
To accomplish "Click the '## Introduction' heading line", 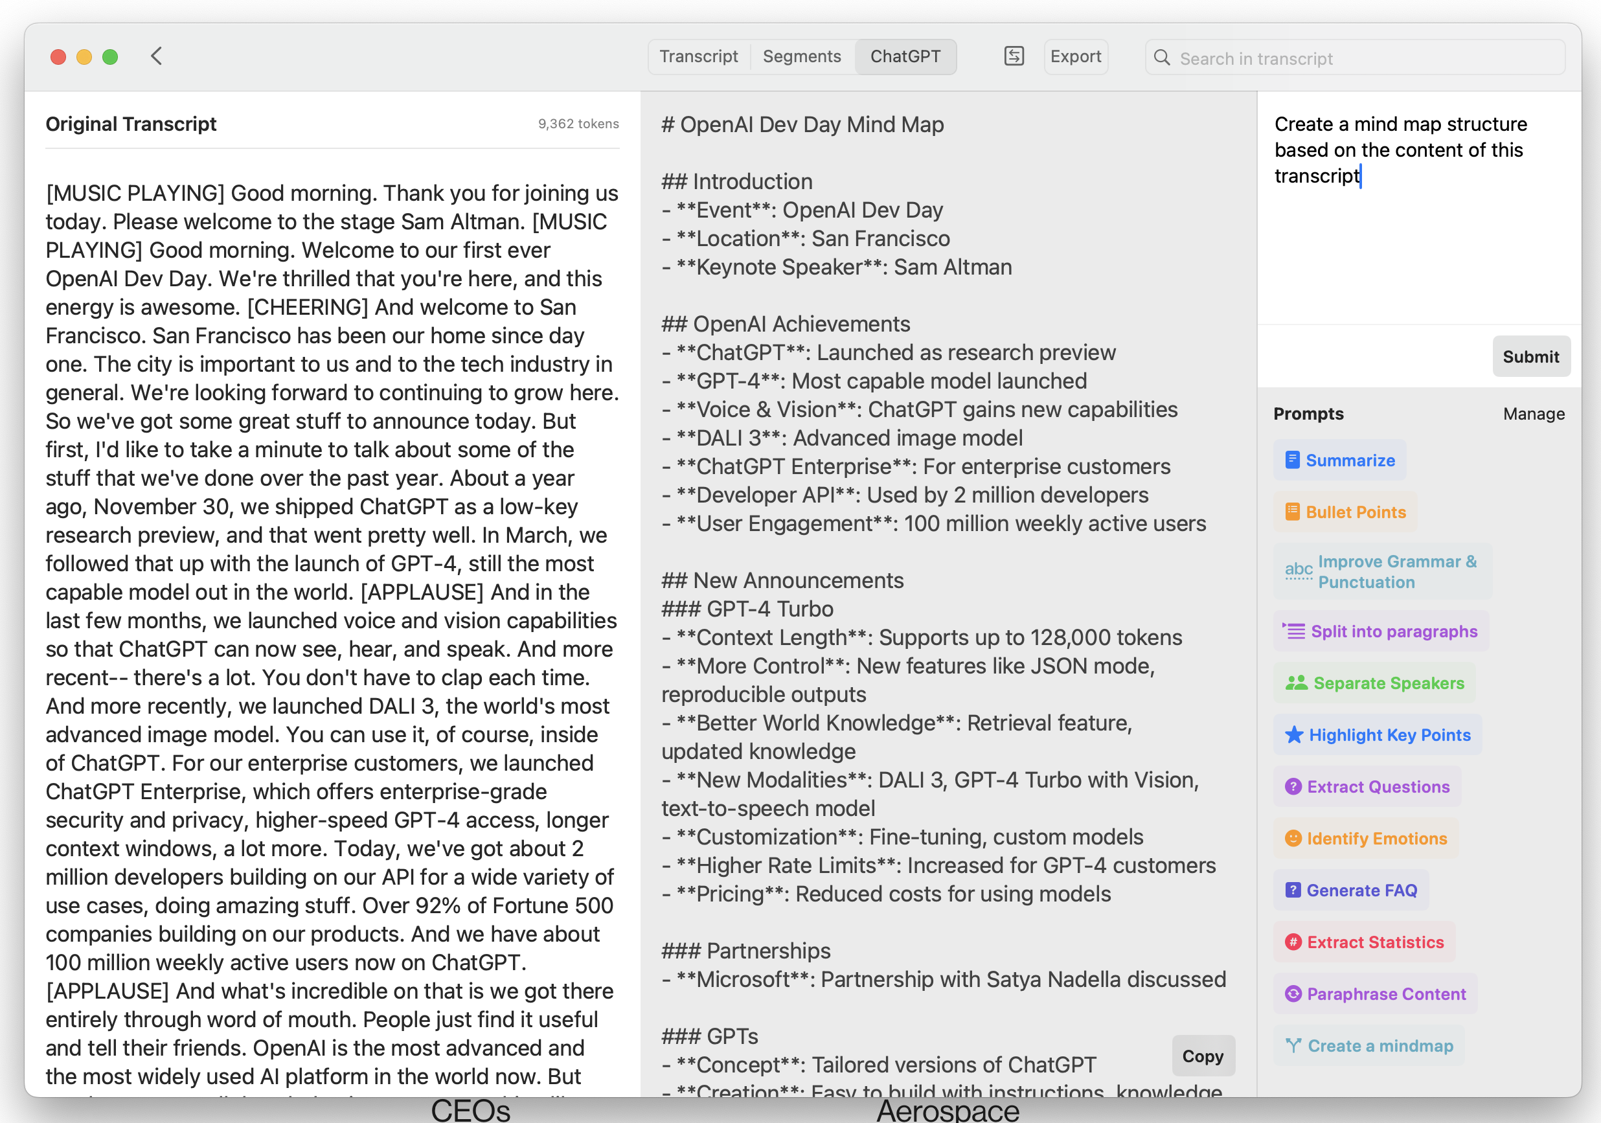I will [x=737, y=181].
